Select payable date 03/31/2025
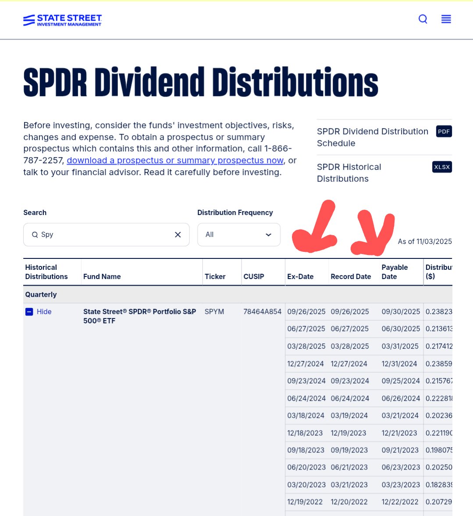 click(x=400, y=346)
